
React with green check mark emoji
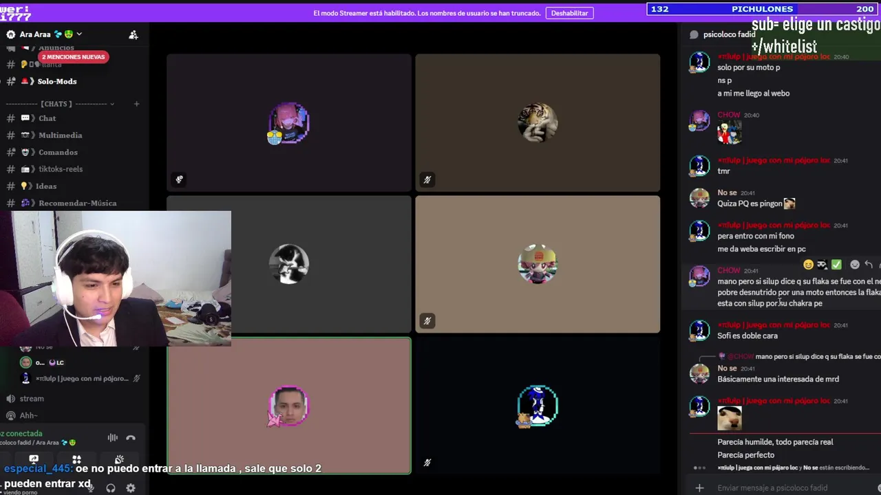tap(836, 265)
